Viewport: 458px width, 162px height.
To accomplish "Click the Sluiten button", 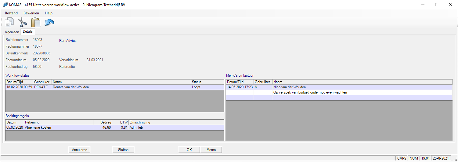I will [x=123, y=150].
